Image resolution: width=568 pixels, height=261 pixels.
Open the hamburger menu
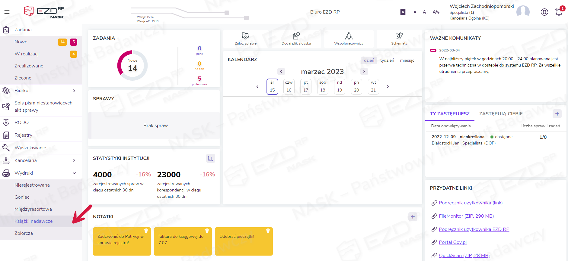click(x=7, y=12)
